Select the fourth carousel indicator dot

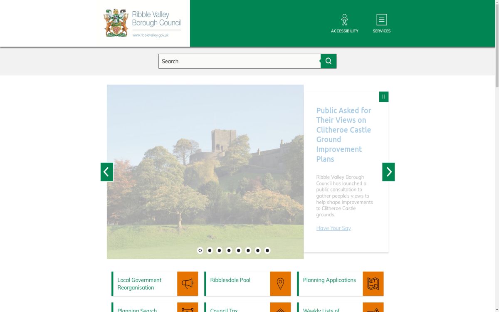pyautogui.click(x=229, y=250)
